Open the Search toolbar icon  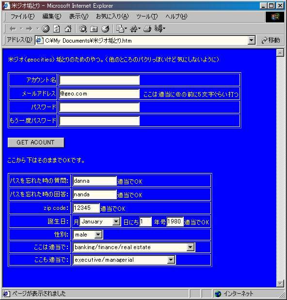(83, 29)
